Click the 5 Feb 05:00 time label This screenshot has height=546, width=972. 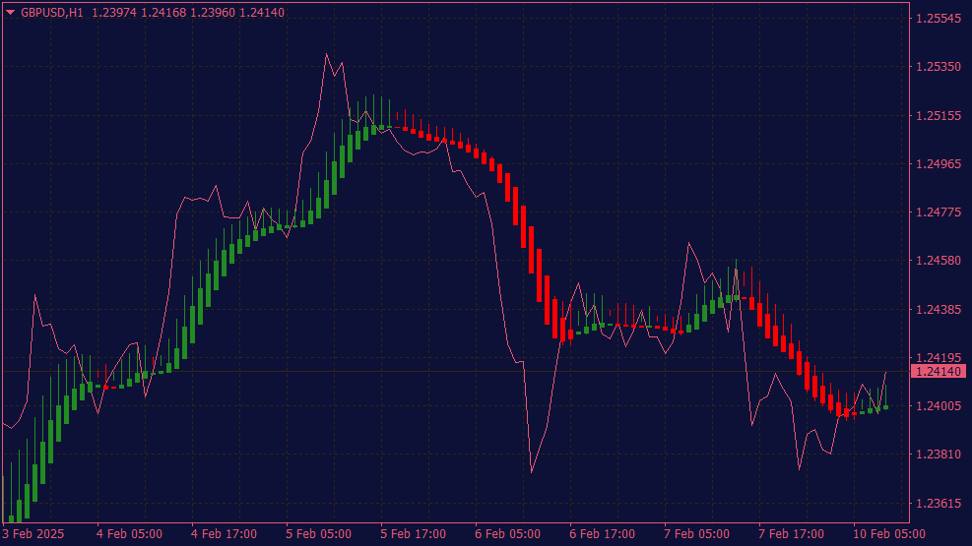coord(319,533)
